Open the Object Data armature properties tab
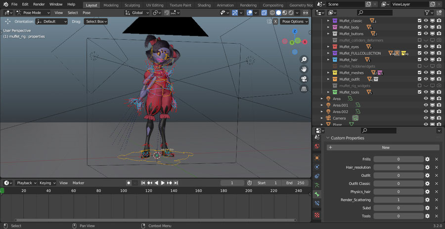The image size is (445, 229). (x=317, y=186)
